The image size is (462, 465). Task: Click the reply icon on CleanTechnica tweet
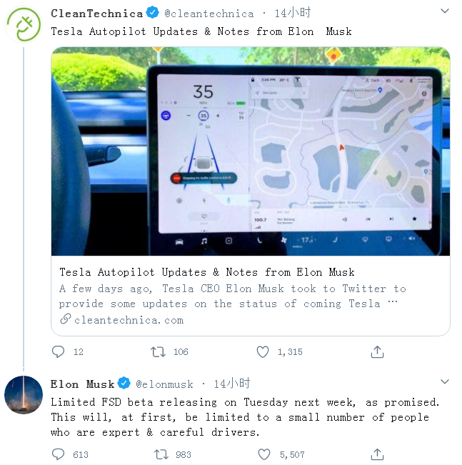(59, 351)
